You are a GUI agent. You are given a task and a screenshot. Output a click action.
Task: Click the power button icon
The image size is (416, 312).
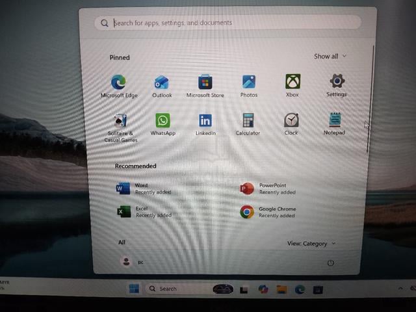[331, 263]
